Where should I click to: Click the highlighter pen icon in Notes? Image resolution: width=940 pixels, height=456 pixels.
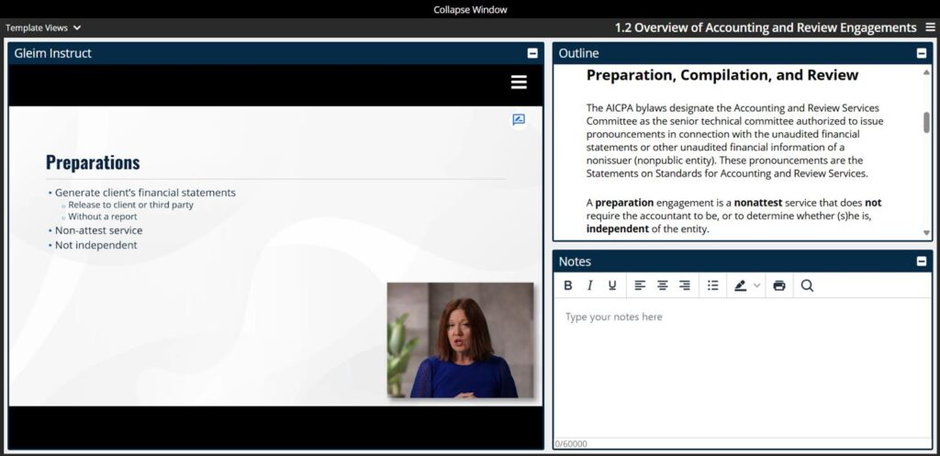pos(741,285)
